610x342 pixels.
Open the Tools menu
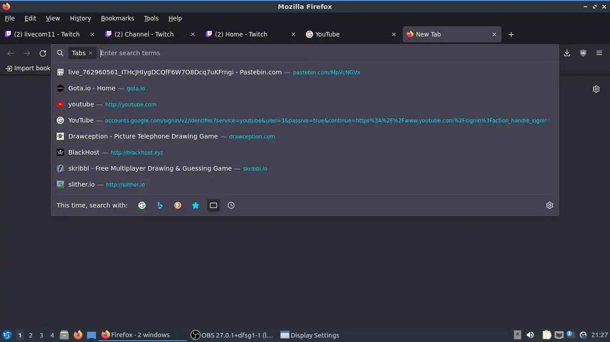coord(151,18)
